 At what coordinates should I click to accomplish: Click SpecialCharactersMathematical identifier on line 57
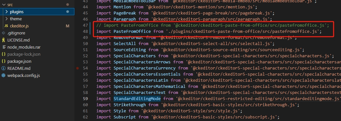149,87
